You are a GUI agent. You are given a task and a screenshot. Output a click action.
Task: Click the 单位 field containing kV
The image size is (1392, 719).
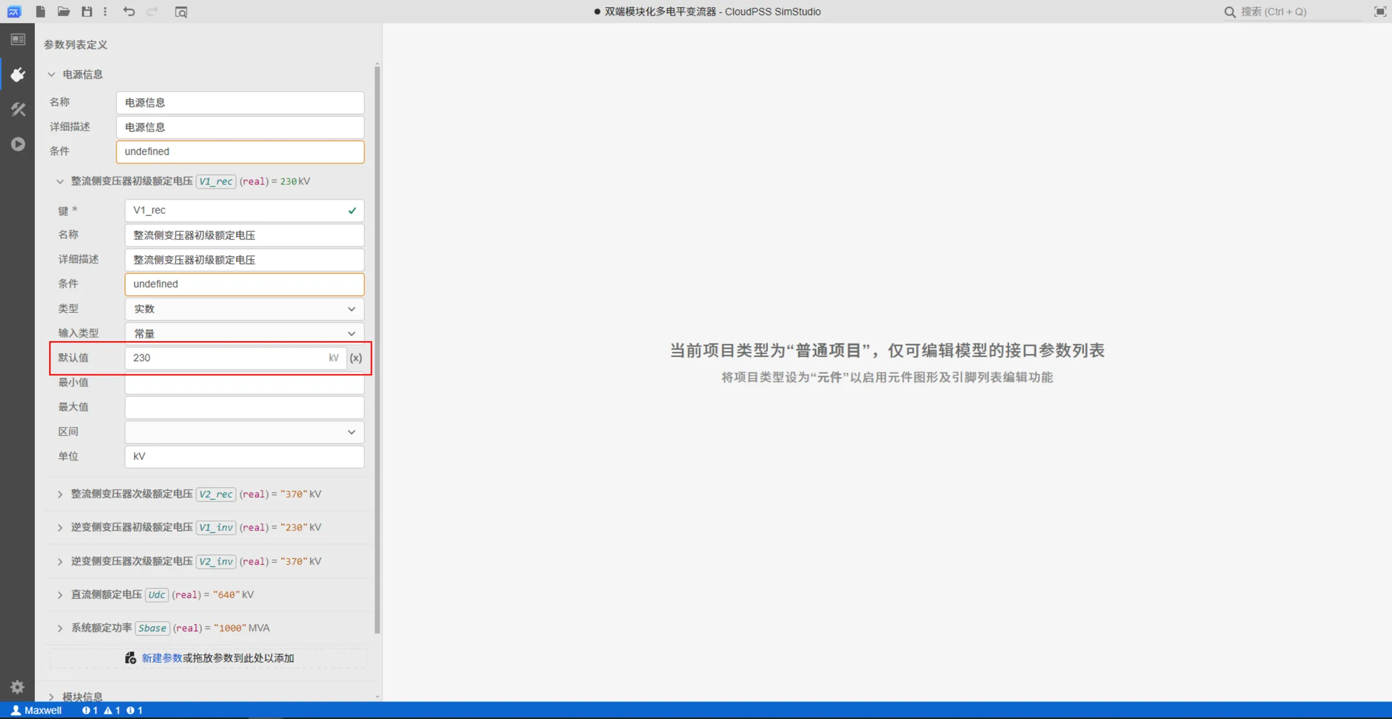point(244,457)
